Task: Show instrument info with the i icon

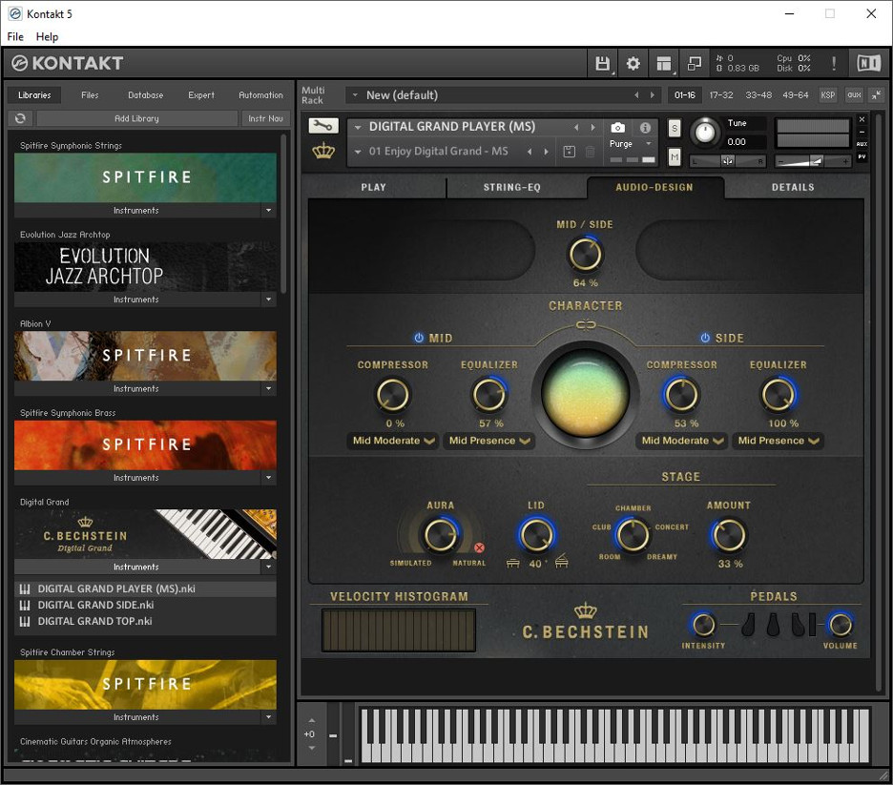Action: click(645, 128)
